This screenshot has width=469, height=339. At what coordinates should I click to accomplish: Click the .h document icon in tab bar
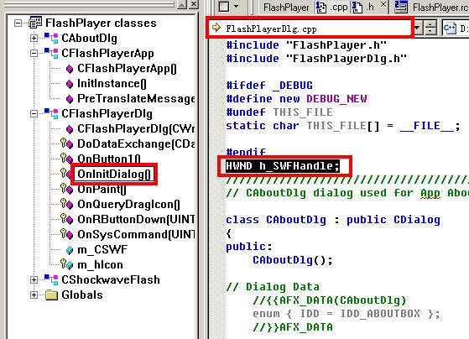click(357, 7)
